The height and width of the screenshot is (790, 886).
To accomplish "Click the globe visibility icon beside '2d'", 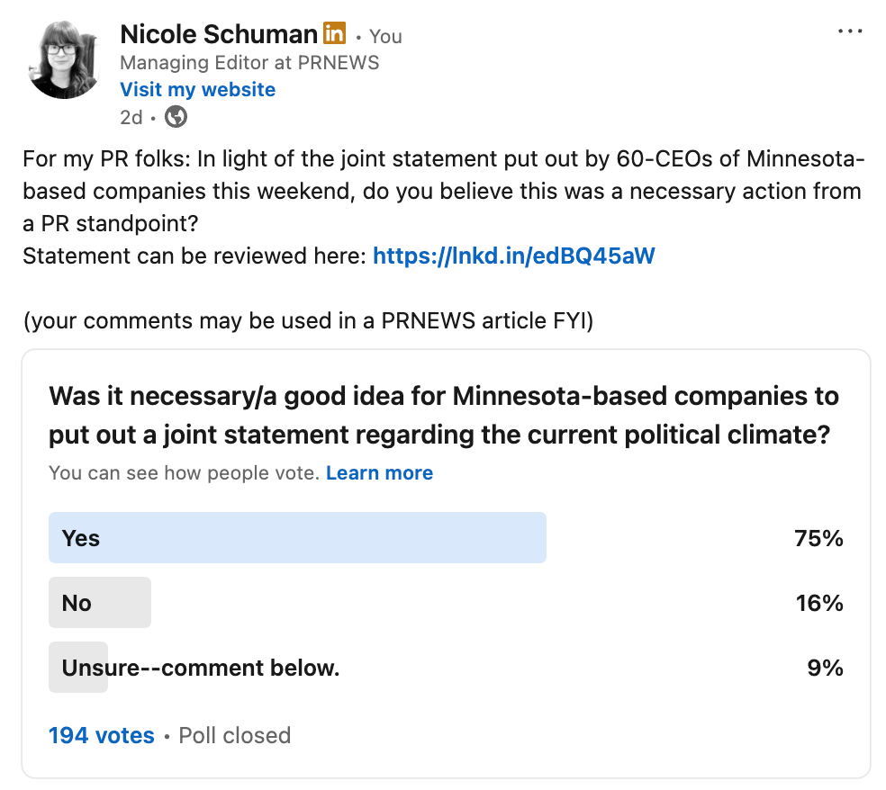I will click(176, 117).
